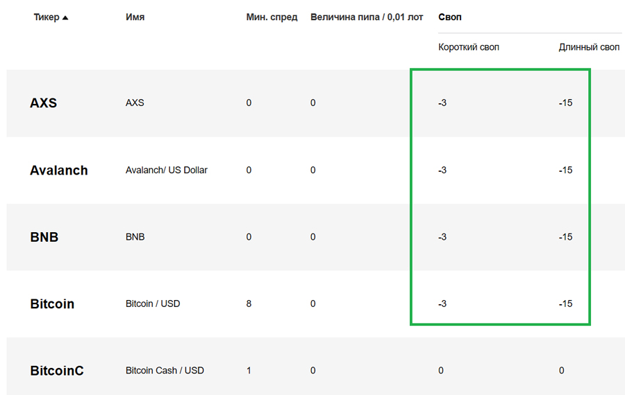625x395 pixels.
Task: Select AXS long swap value -15
Action: 565,103
